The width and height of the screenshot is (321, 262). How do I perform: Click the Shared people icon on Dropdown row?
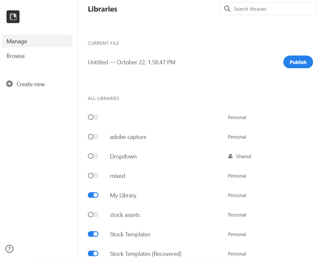[x=231, y=156]
